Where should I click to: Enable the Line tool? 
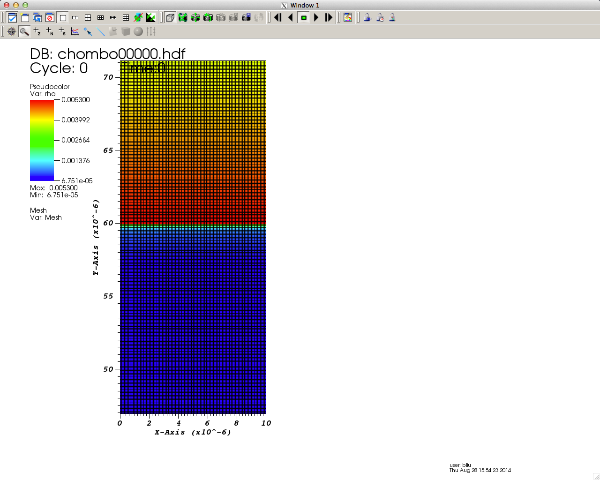[100, 31]
